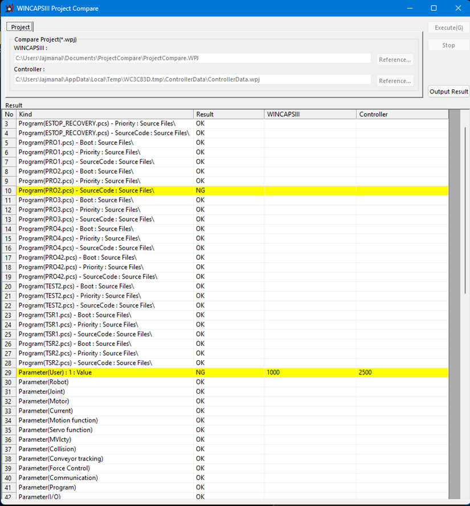
Task: Select row Program(ESTOP_RECOVERY.pcs) - SourceCode
Action: click(x=225, y=133)
